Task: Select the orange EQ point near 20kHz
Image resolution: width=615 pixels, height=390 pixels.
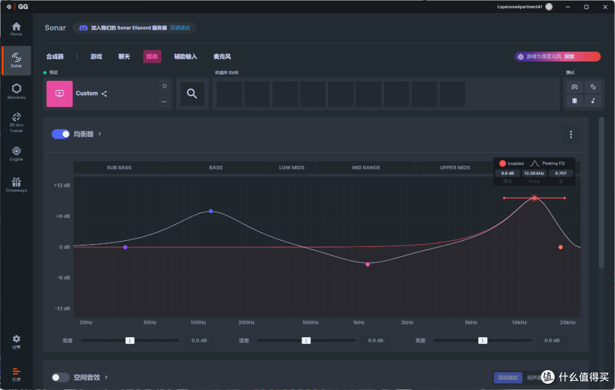Action: (560, 247)
